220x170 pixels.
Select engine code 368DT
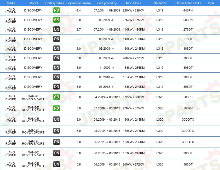tap(188, 164)
